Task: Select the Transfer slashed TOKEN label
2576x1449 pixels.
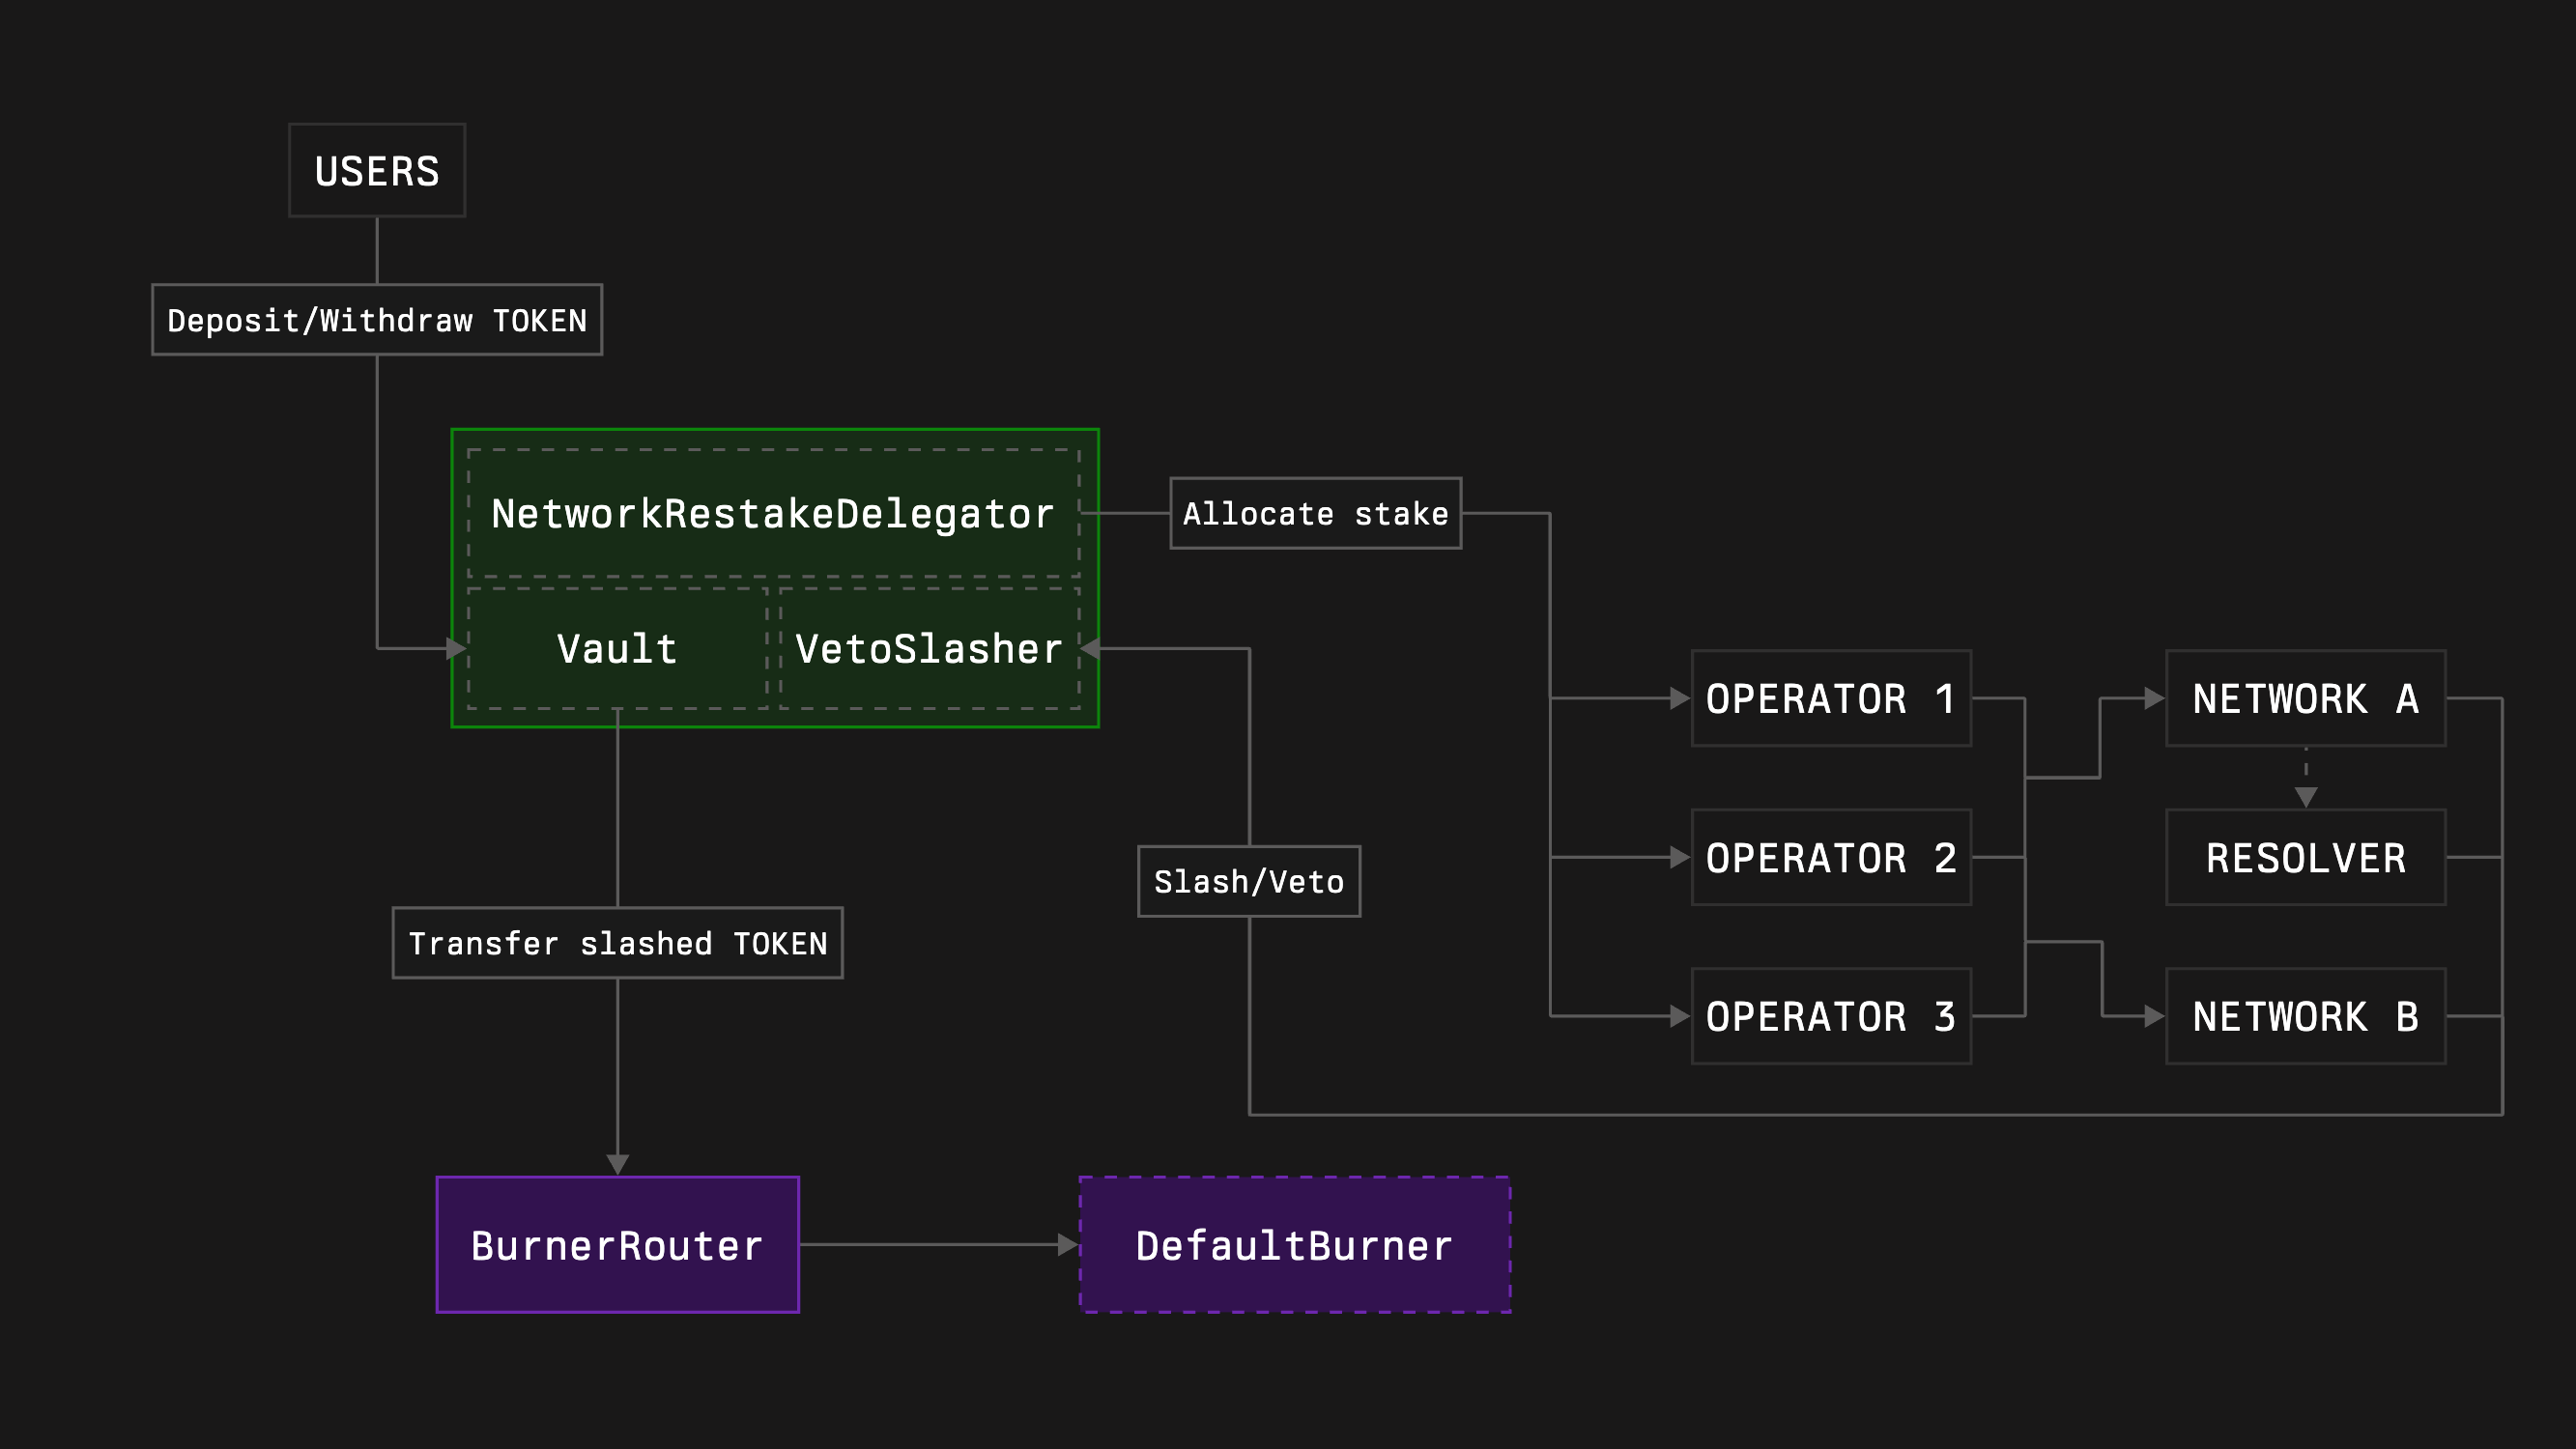Action: click(x=617, y=943)
